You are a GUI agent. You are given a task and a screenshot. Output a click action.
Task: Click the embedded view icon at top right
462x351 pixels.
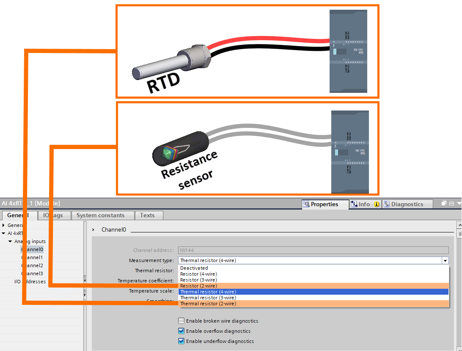[451, 203]
